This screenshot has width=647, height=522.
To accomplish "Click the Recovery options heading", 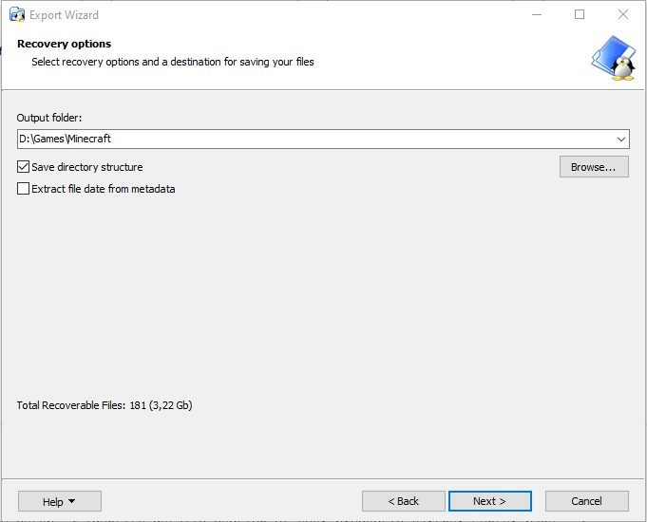I will (x=64, y=44).
